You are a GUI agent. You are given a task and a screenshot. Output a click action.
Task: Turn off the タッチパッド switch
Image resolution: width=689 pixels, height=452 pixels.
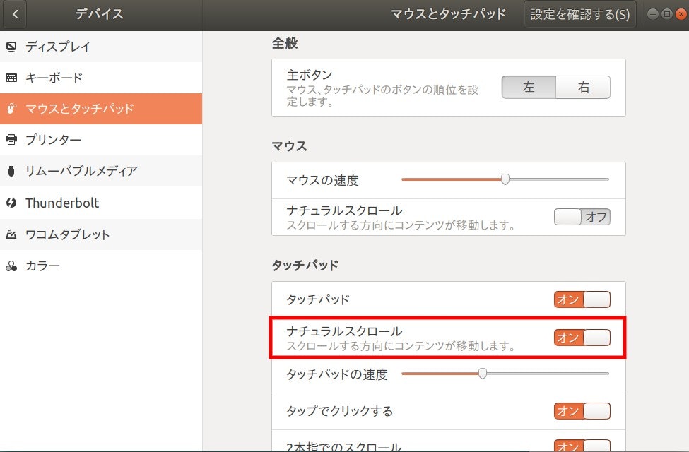[581, 299]
